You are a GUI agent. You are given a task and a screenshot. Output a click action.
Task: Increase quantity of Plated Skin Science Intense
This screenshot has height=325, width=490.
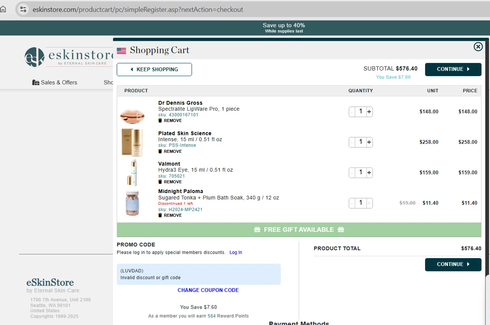(369, 142)
